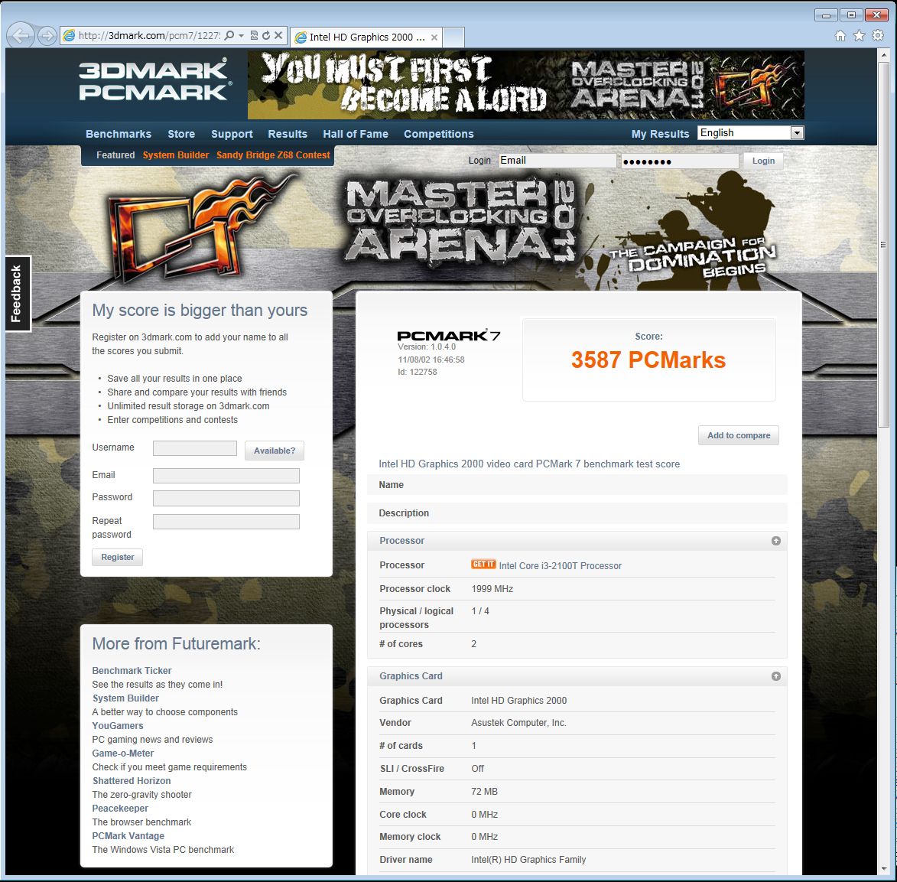Viewport: 897px width, 882px height.
Task: Close the Intel HD Graphics 2000 tab
Action: click(434, 37)
